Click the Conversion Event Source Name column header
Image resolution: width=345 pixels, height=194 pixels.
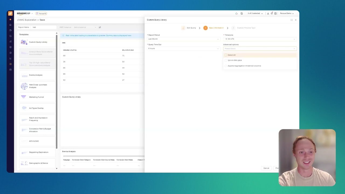(x=104, y=160)
